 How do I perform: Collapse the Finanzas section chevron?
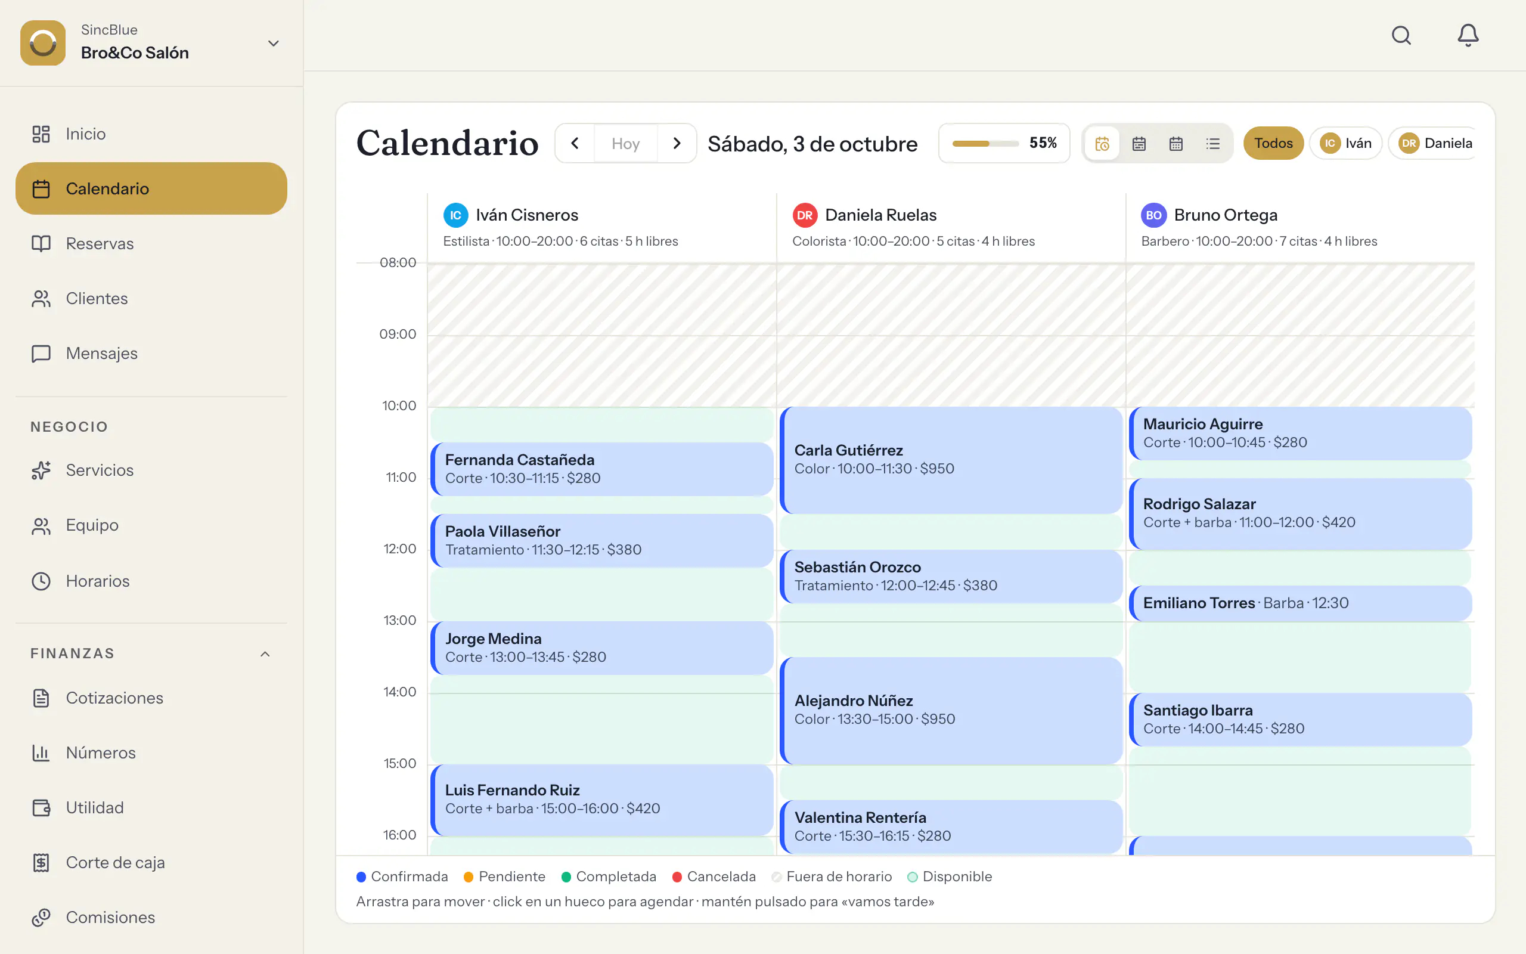pyautogui.click(x=265, y=654)
